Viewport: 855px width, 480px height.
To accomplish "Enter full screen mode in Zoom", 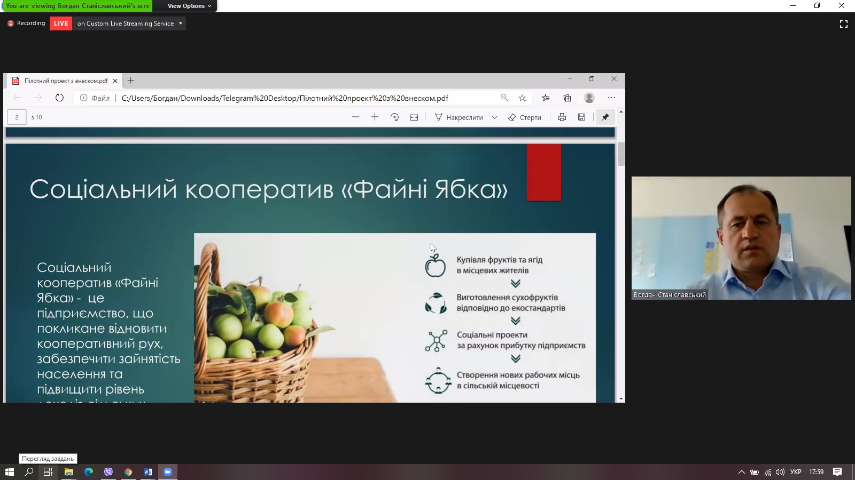I will 844,24.
